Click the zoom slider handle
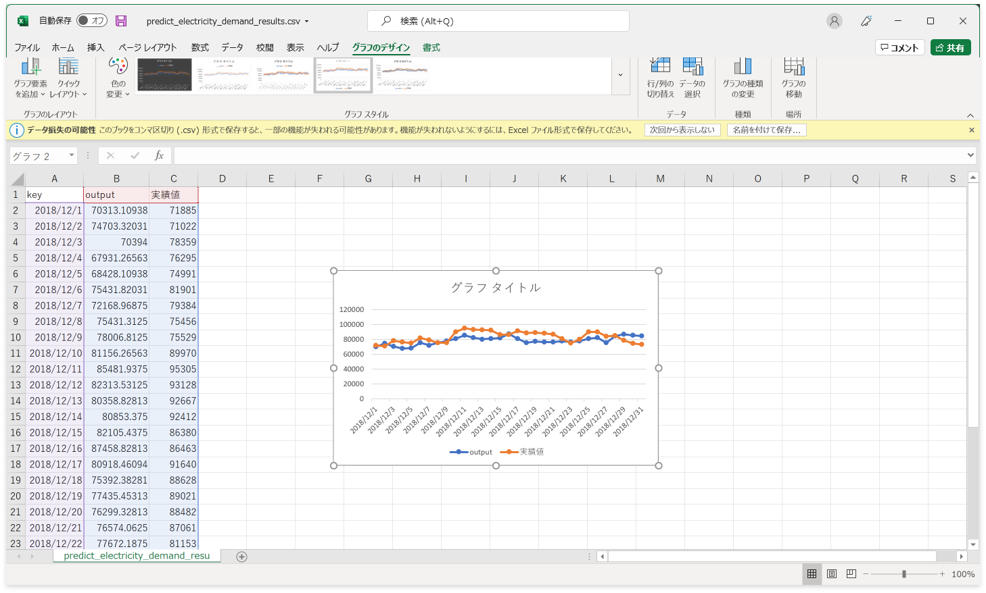 (x=904, y=574)
